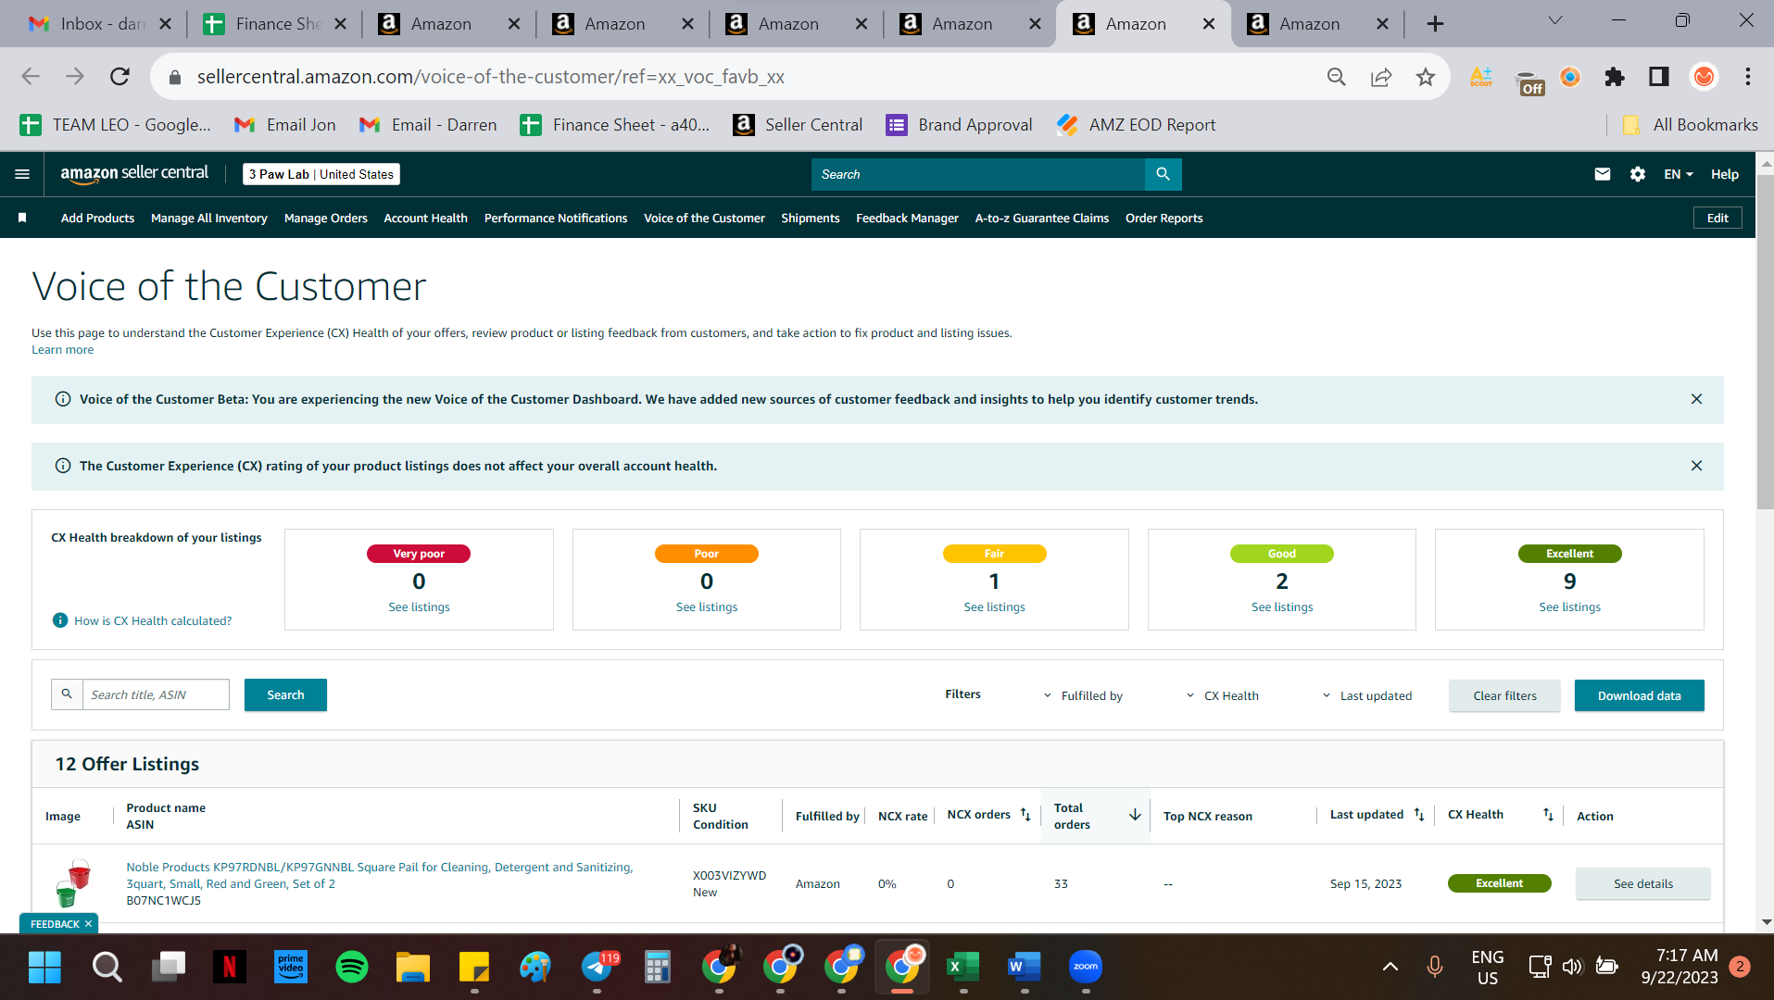Open the Chrome extensions puzzle icon
The image size is (1774, 1000).
point(1615,77)
